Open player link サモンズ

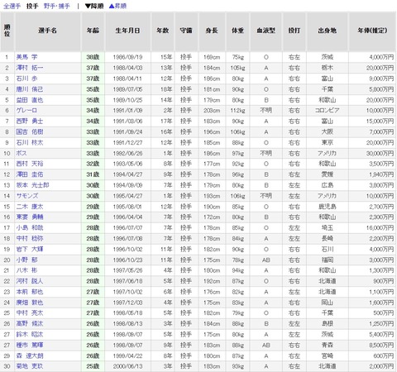(x=27, y=196)
